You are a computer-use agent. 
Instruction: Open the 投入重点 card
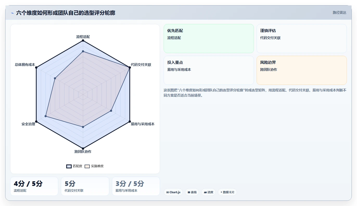click(209, 70)
